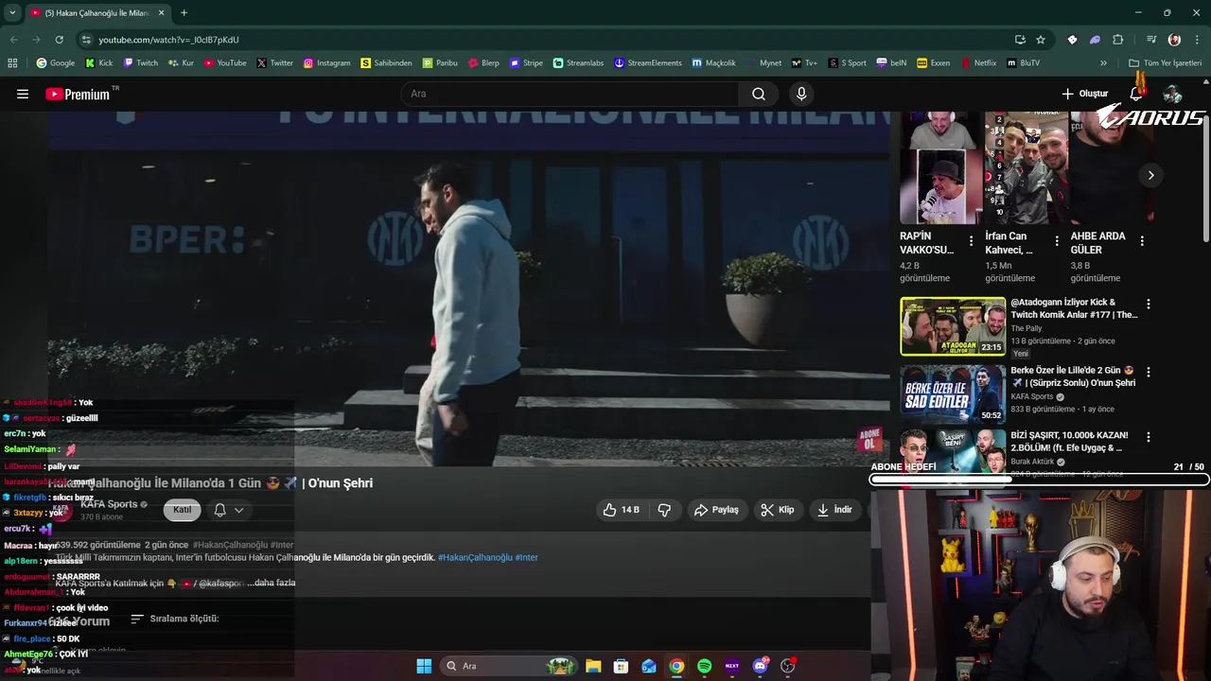Download the video with İndir

(834, 510)
